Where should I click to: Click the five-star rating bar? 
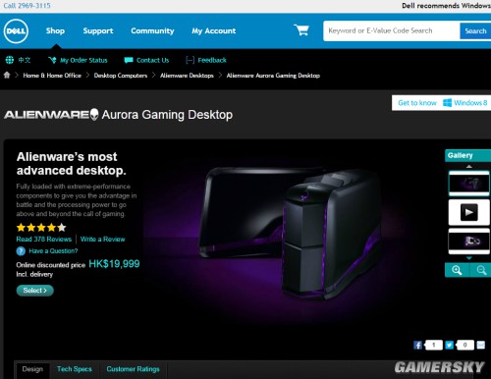[41, 227]
